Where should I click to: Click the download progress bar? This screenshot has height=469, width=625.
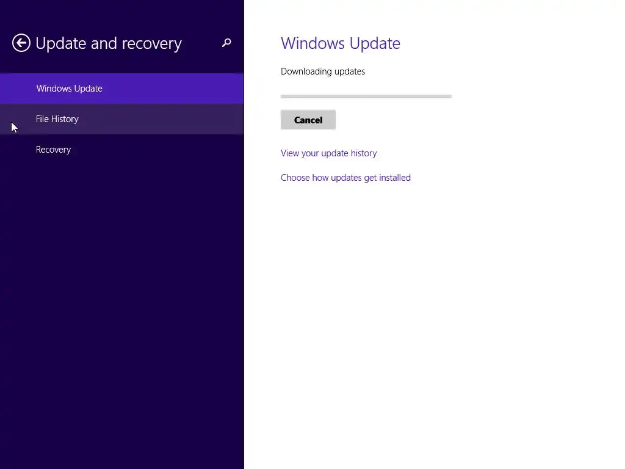(366, 96)
